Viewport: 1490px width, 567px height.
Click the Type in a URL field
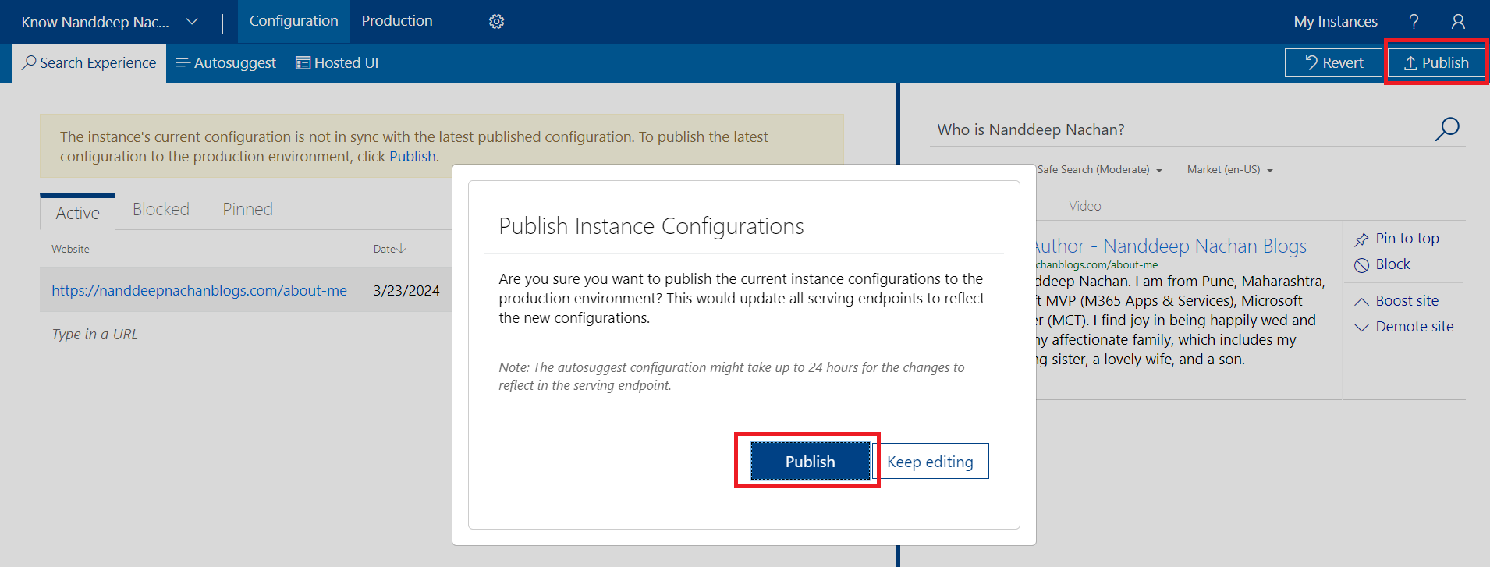click(x=95, y=335)
